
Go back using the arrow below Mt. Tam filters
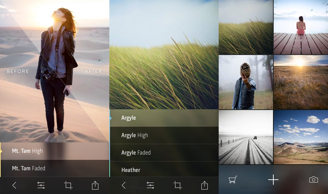coord(14,185)
